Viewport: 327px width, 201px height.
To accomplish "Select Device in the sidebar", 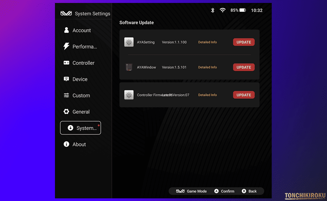I will (x=80, y=79).
